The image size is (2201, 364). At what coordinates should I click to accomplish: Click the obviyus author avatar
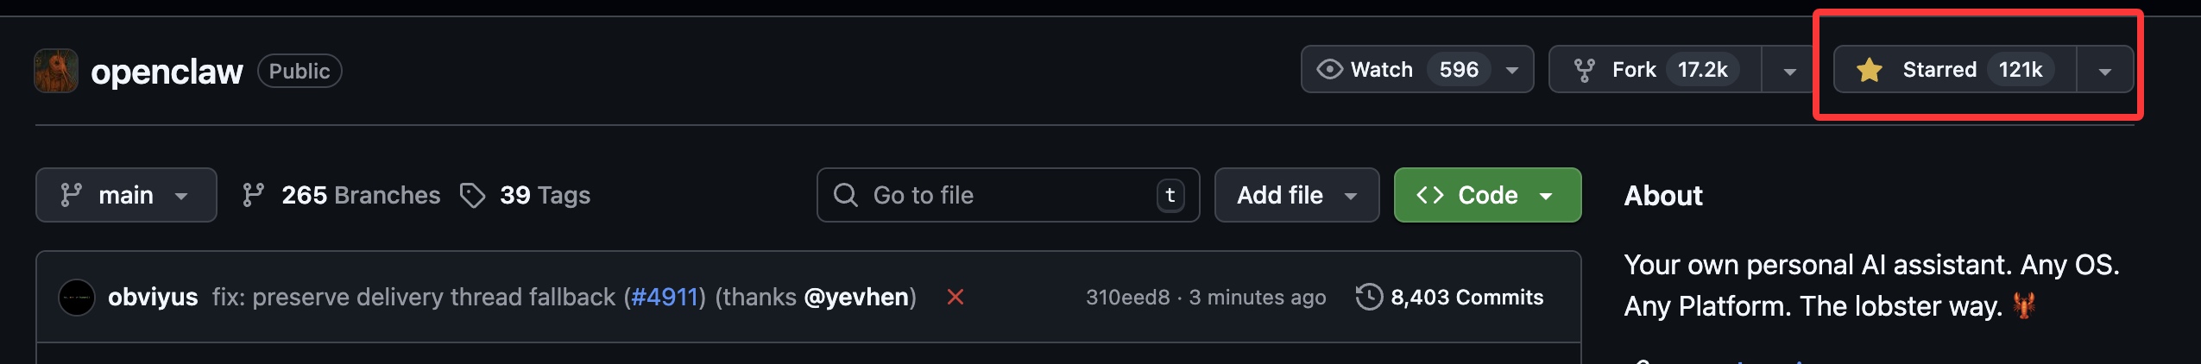click(77, 298)
